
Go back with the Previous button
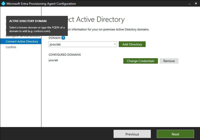coord(132,134)
